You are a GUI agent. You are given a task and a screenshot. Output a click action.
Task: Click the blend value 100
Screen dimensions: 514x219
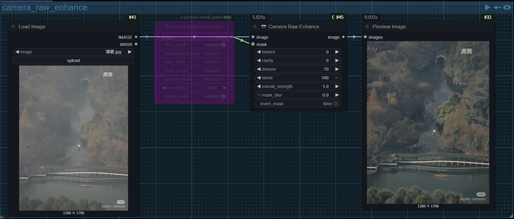coord(325,78)
